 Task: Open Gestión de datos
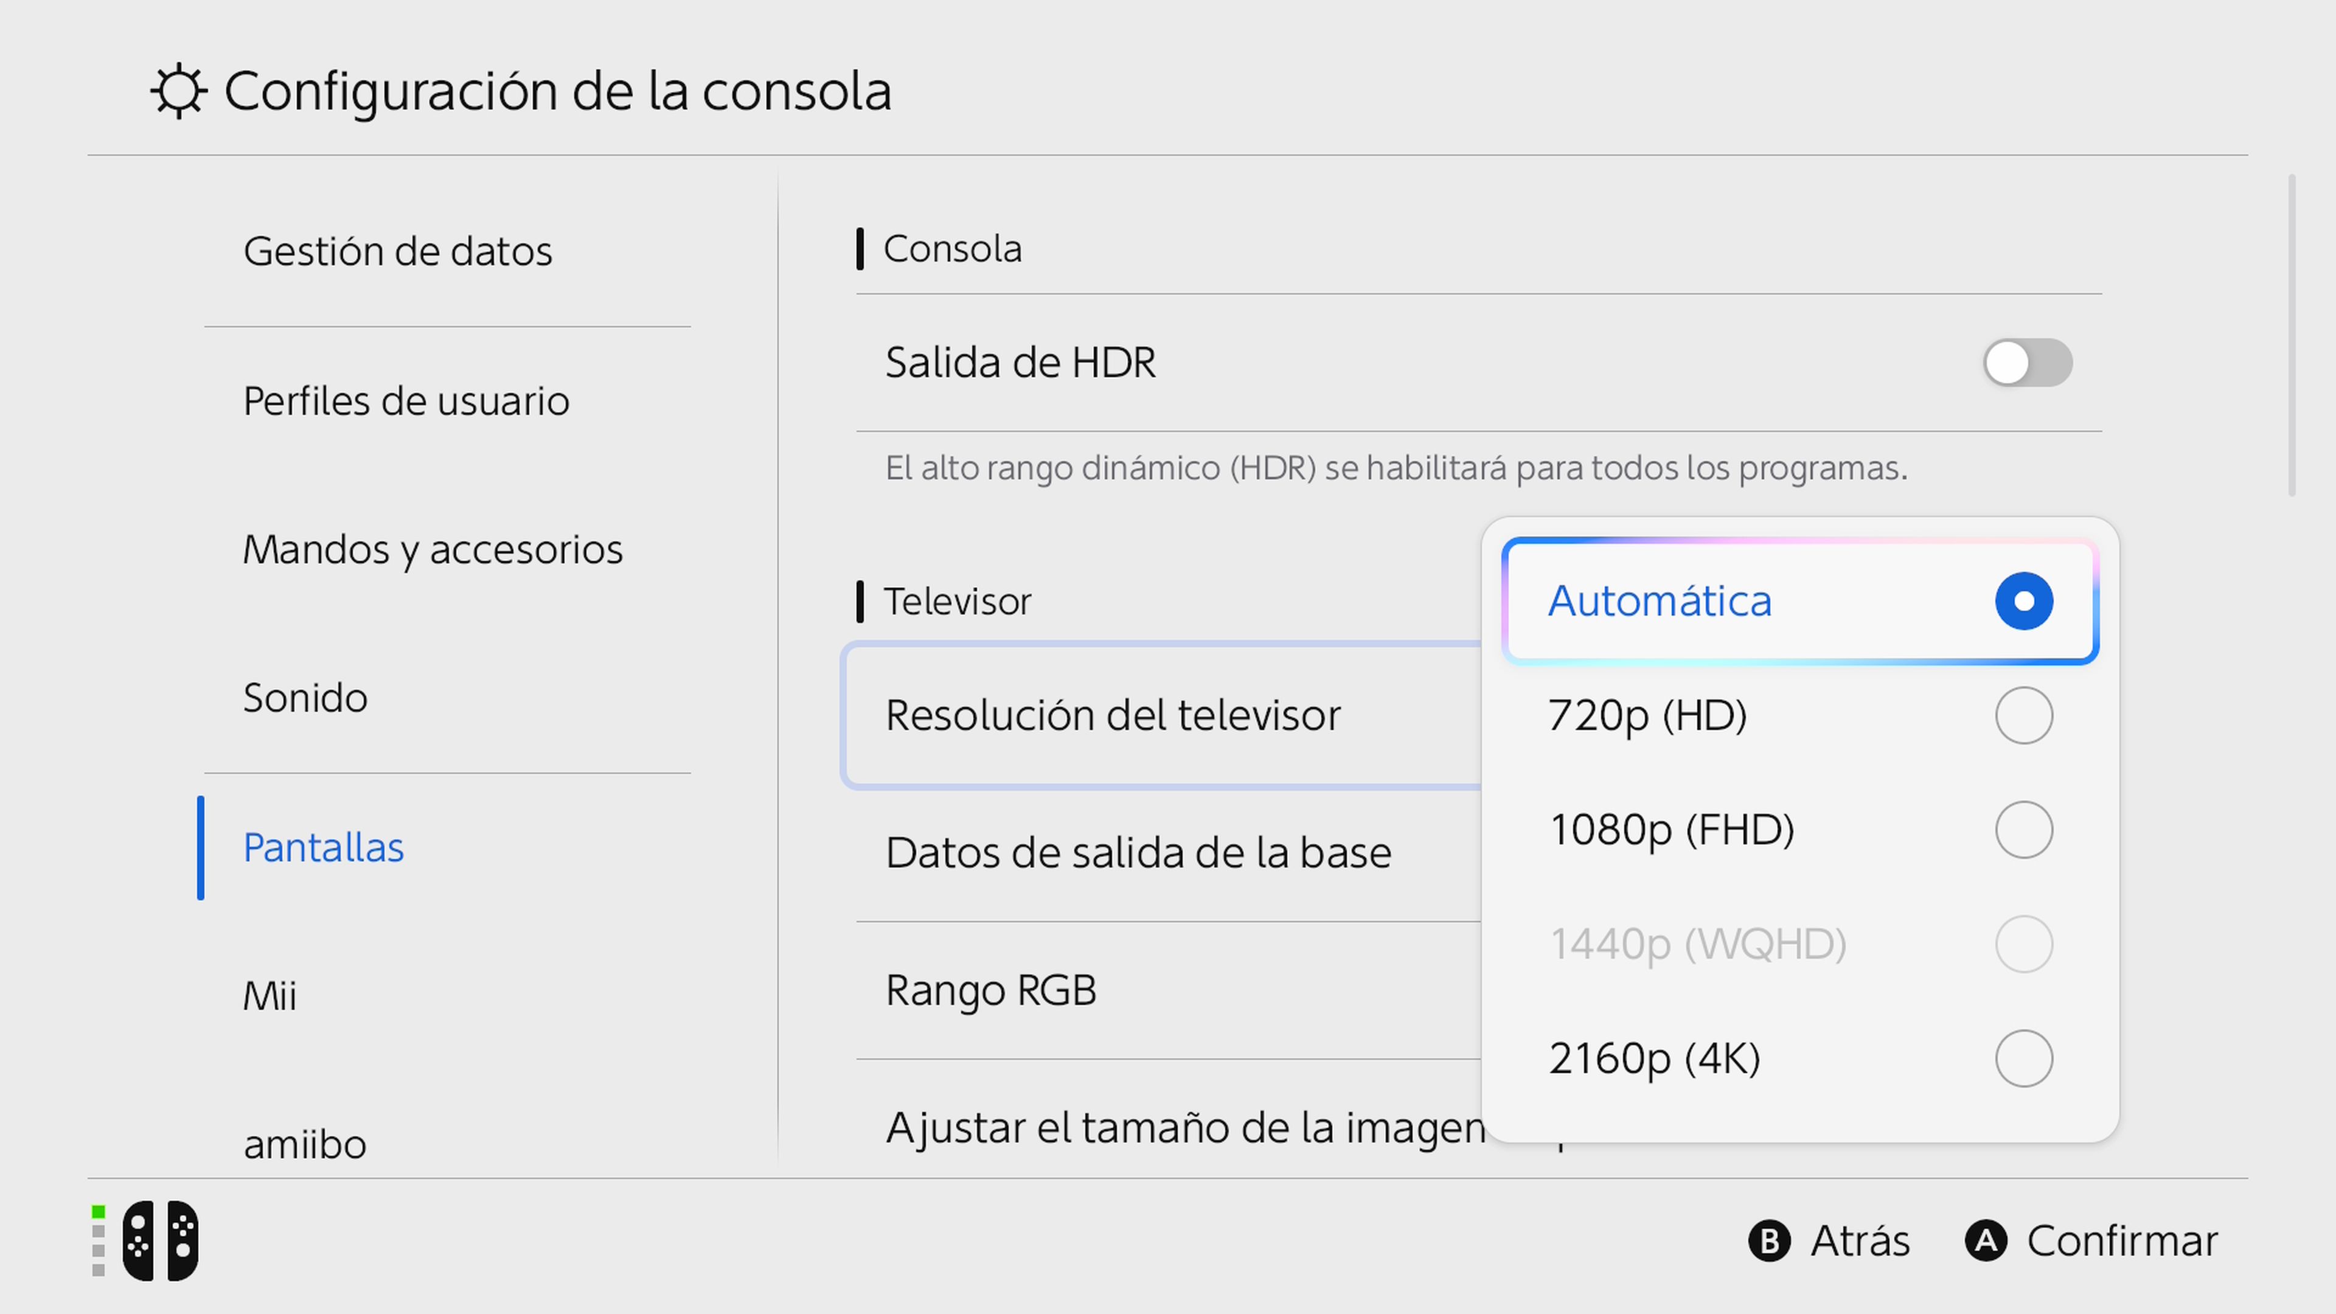(397, 250)
